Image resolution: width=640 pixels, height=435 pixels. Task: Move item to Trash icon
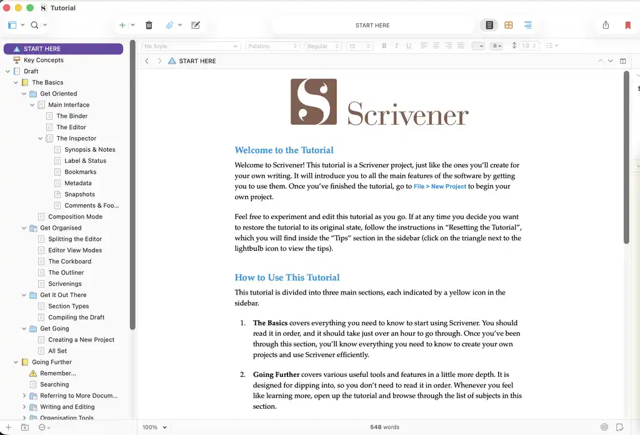149,25
